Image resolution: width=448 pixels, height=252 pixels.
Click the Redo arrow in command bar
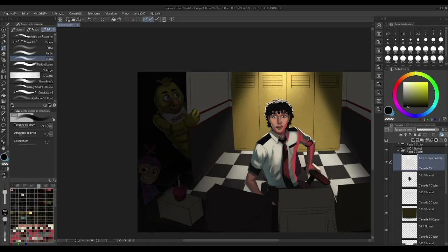pos(95,19)
